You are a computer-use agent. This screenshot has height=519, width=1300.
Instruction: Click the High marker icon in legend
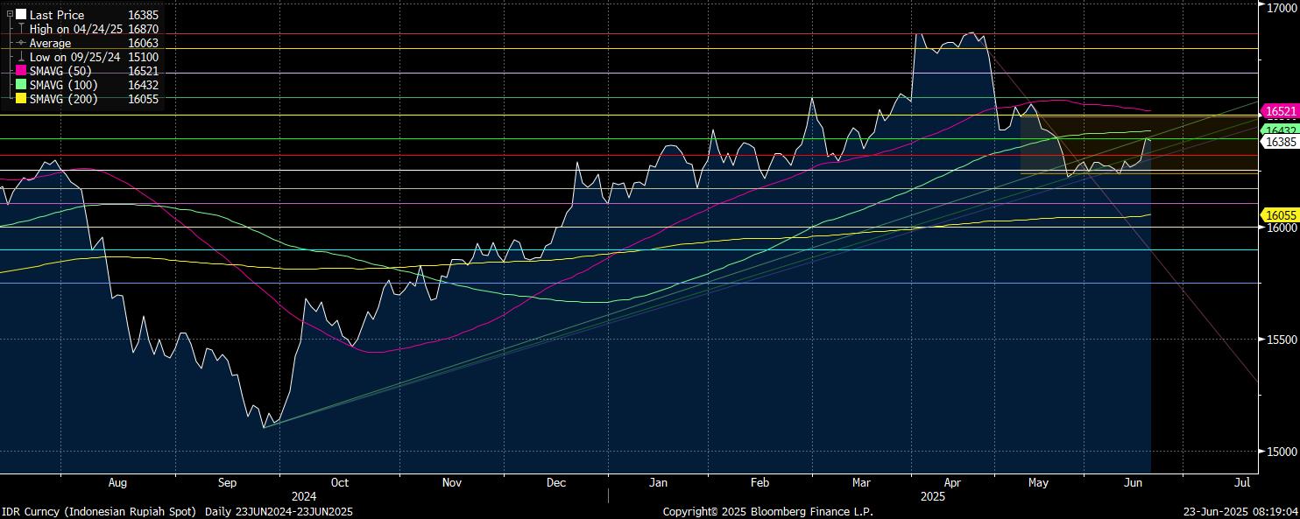click(21, 29)
